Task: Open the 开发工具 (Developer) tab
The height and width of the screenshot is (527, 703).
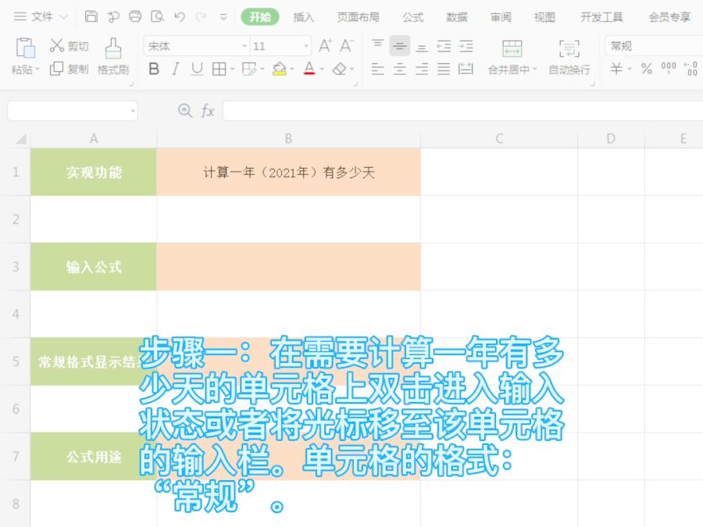Action: tap(601, 17)
